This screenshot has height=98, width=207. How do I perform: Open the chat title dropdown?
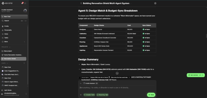(131, 4)
